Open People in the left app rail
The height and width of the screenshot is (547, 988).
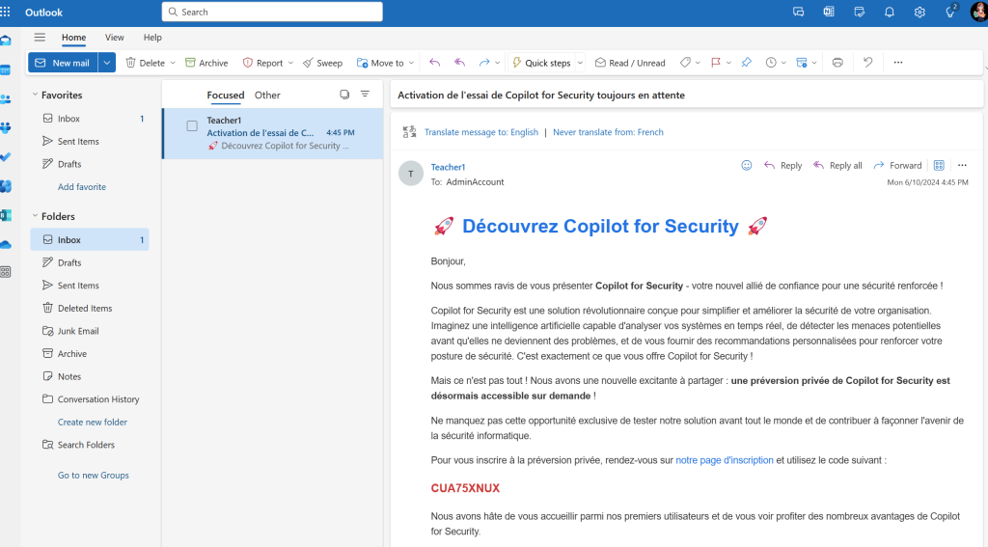click(x=6, y=99)
